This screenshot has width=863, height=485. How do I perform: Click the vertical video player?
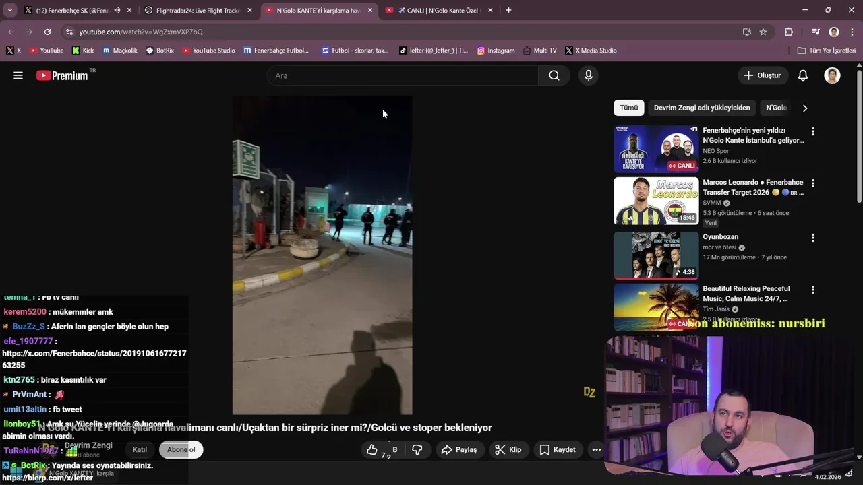[322, 255]
